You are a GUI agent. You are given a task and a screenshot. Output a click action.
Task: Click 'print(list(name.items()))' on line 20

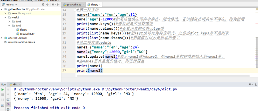point(103,38)
